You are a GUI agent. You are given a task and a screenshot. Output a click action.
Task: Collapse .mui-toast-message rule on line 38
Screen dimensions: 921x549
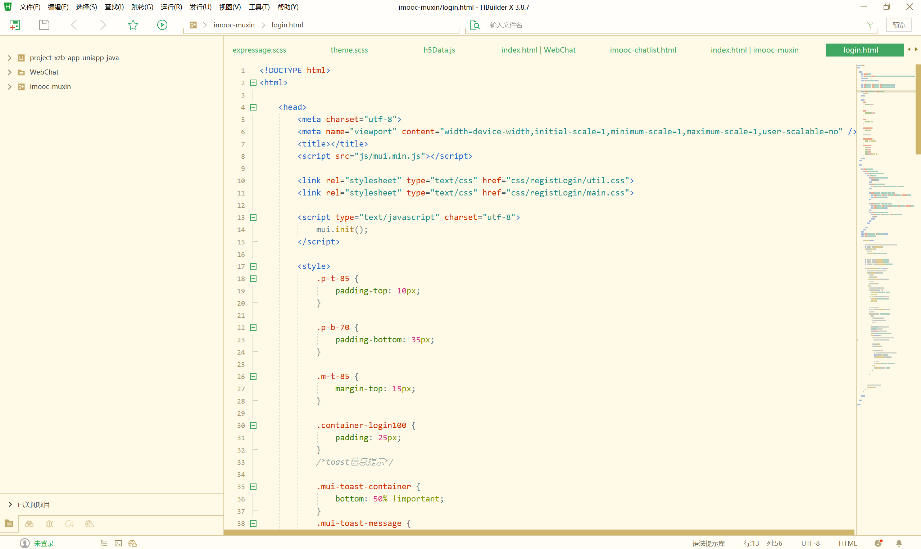(x=253, y=523)
